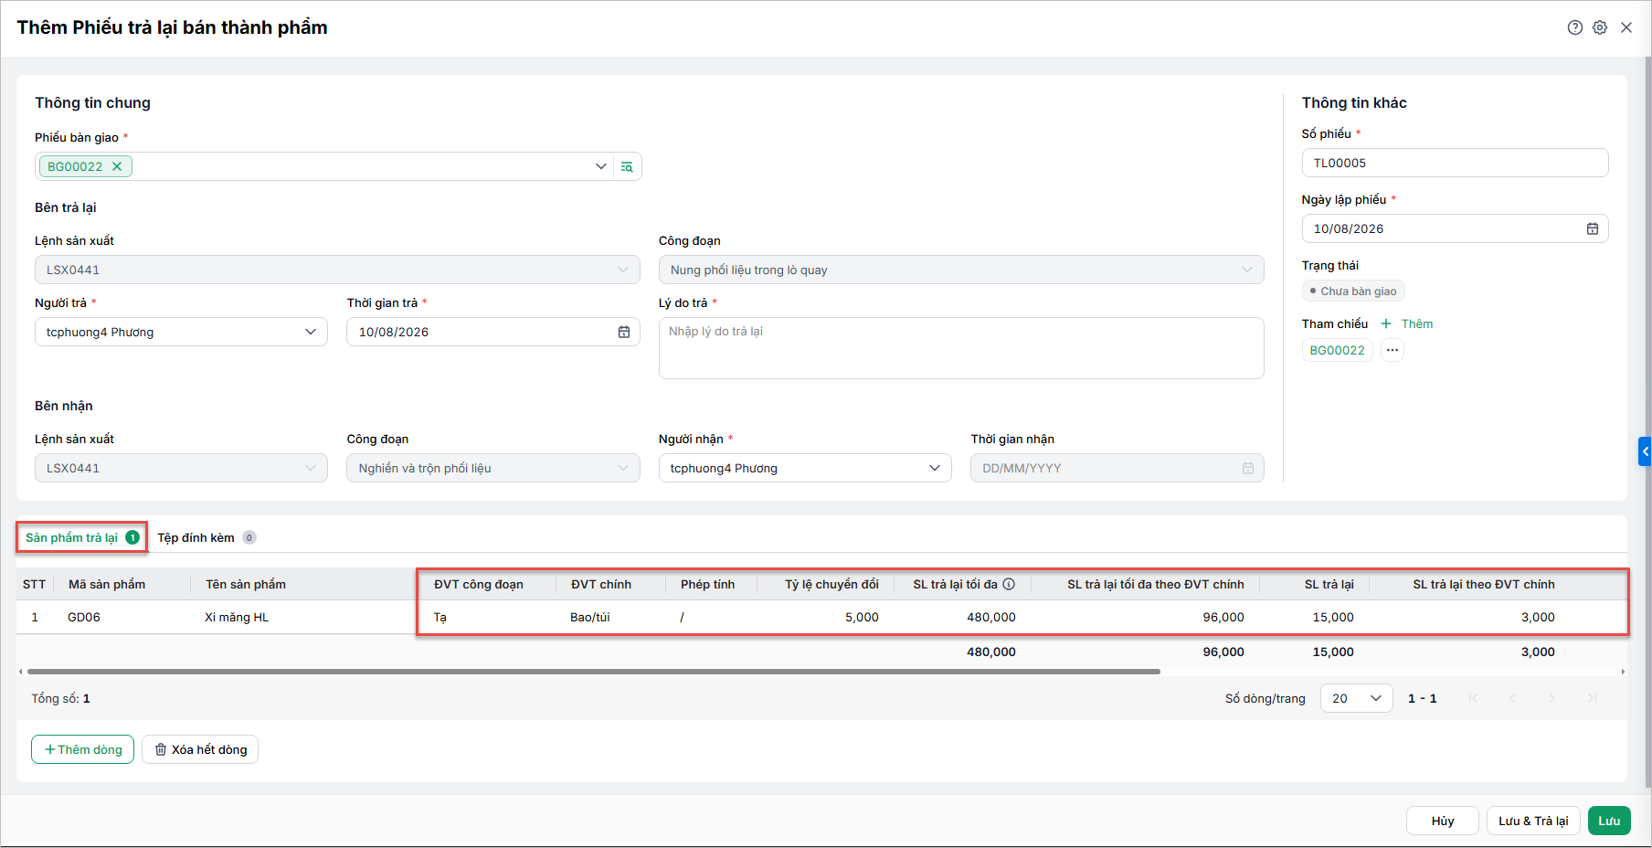Screen dimensions: 1652x848
Task: Open the Người trả dropdown
Action: tap(181, 332)
